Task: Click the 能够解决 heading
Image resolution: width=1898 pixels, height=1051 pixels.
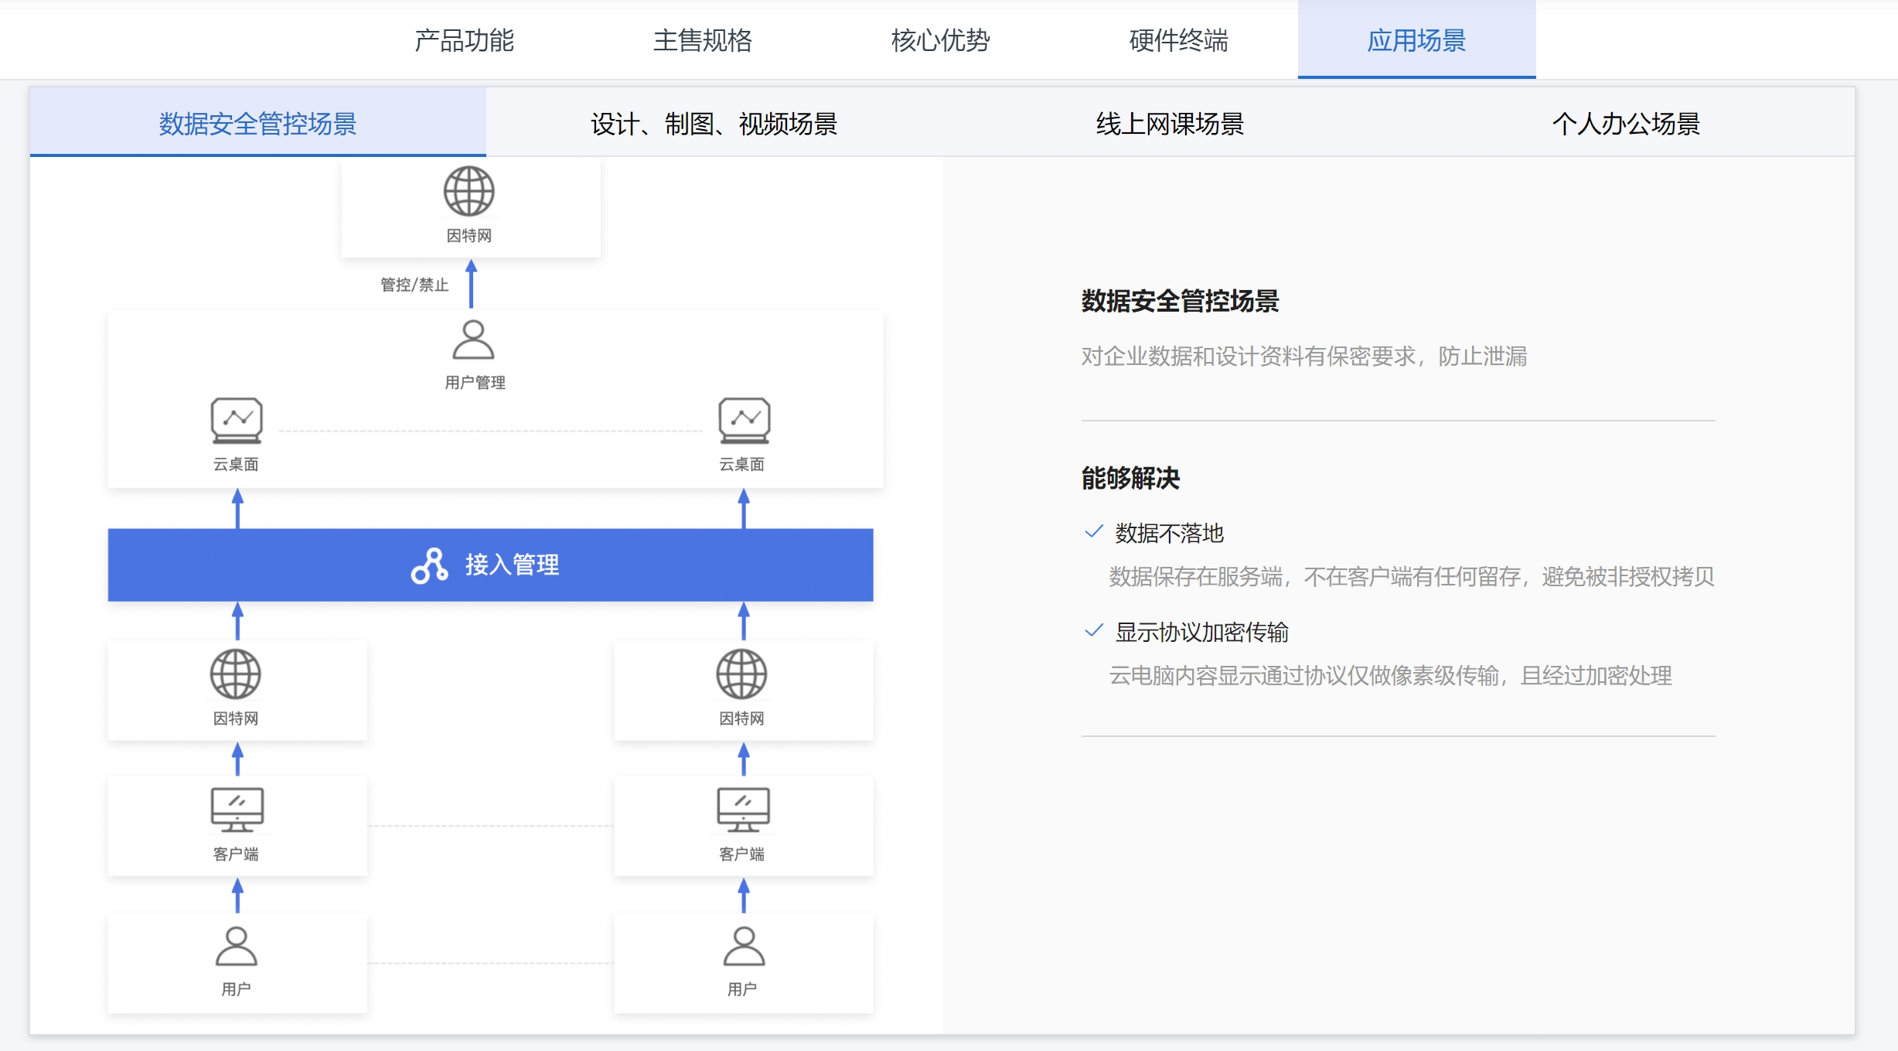Action: [x=1130, y=478]
